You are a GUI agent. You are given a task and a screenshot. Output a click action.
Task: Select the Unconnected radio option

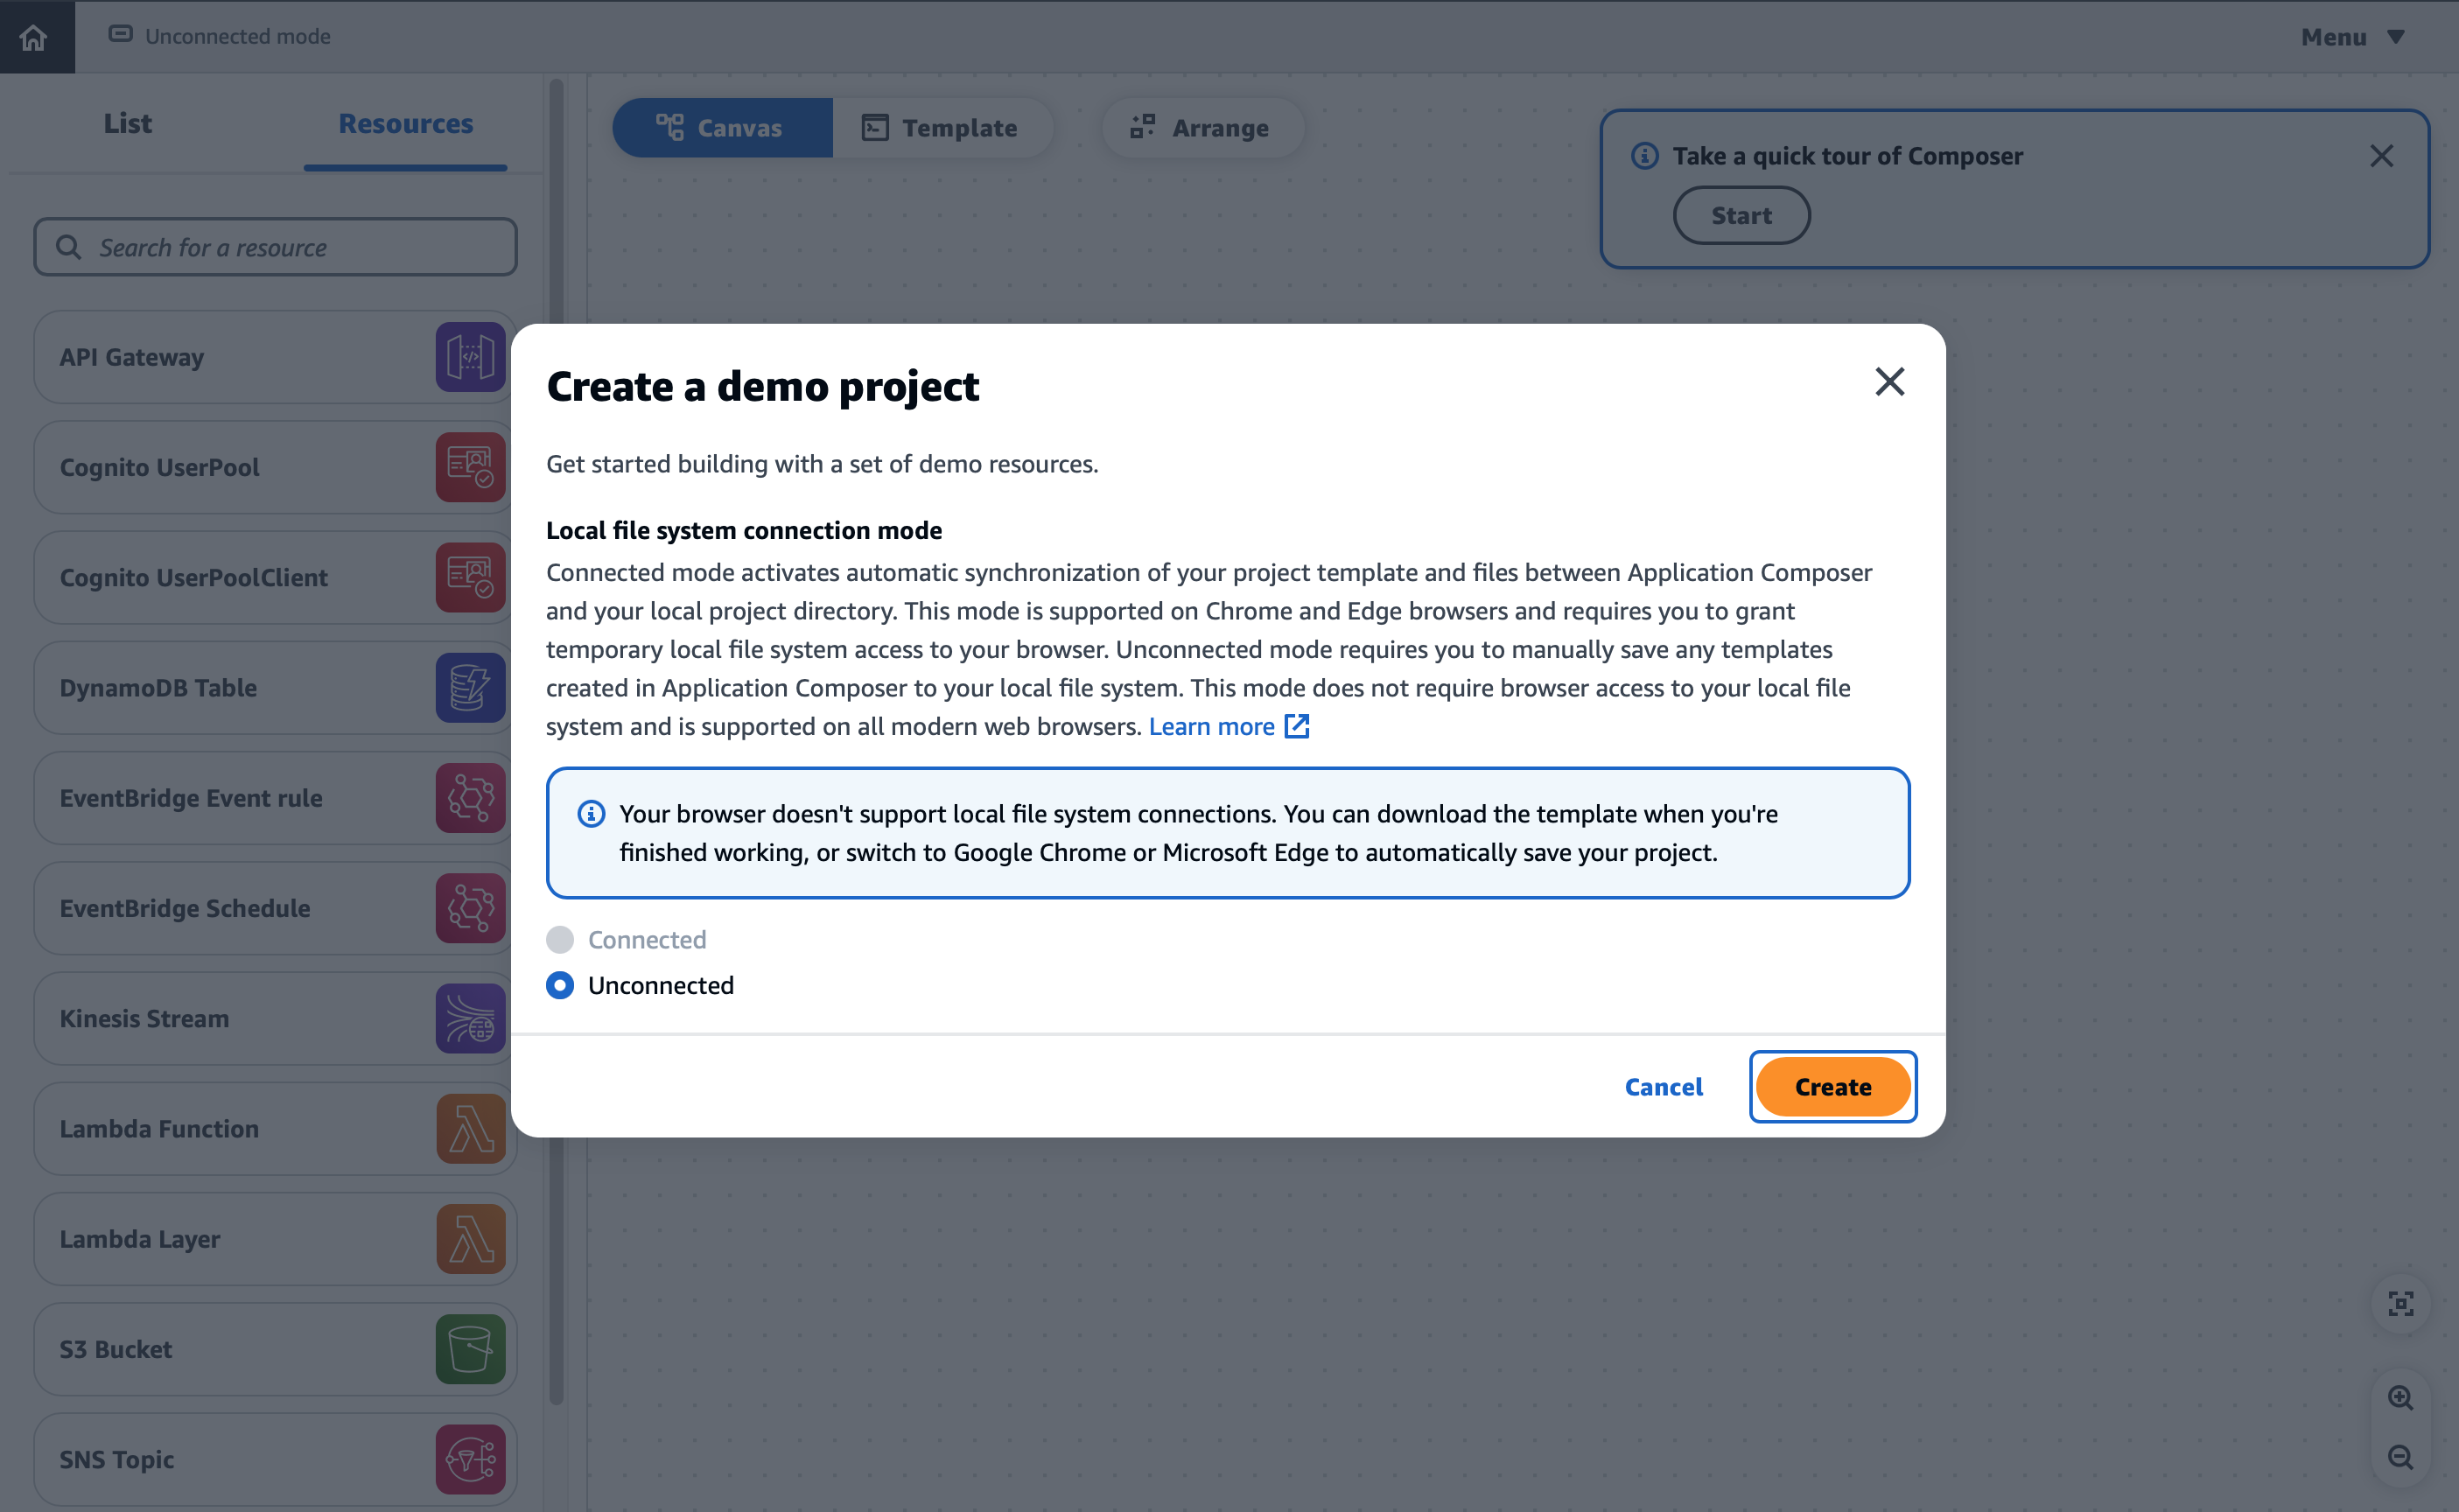pyautogui.click(x=560, y=985)
